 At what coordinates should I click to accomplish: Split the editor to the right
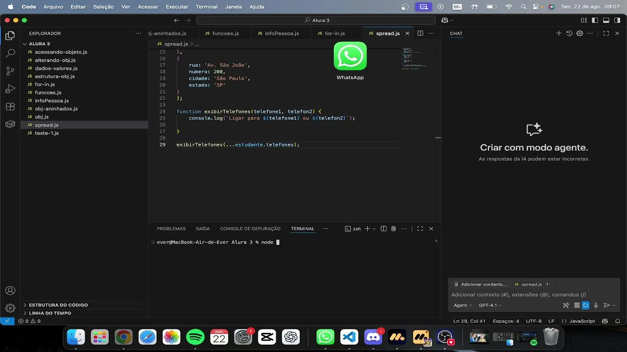coord(420,33)
